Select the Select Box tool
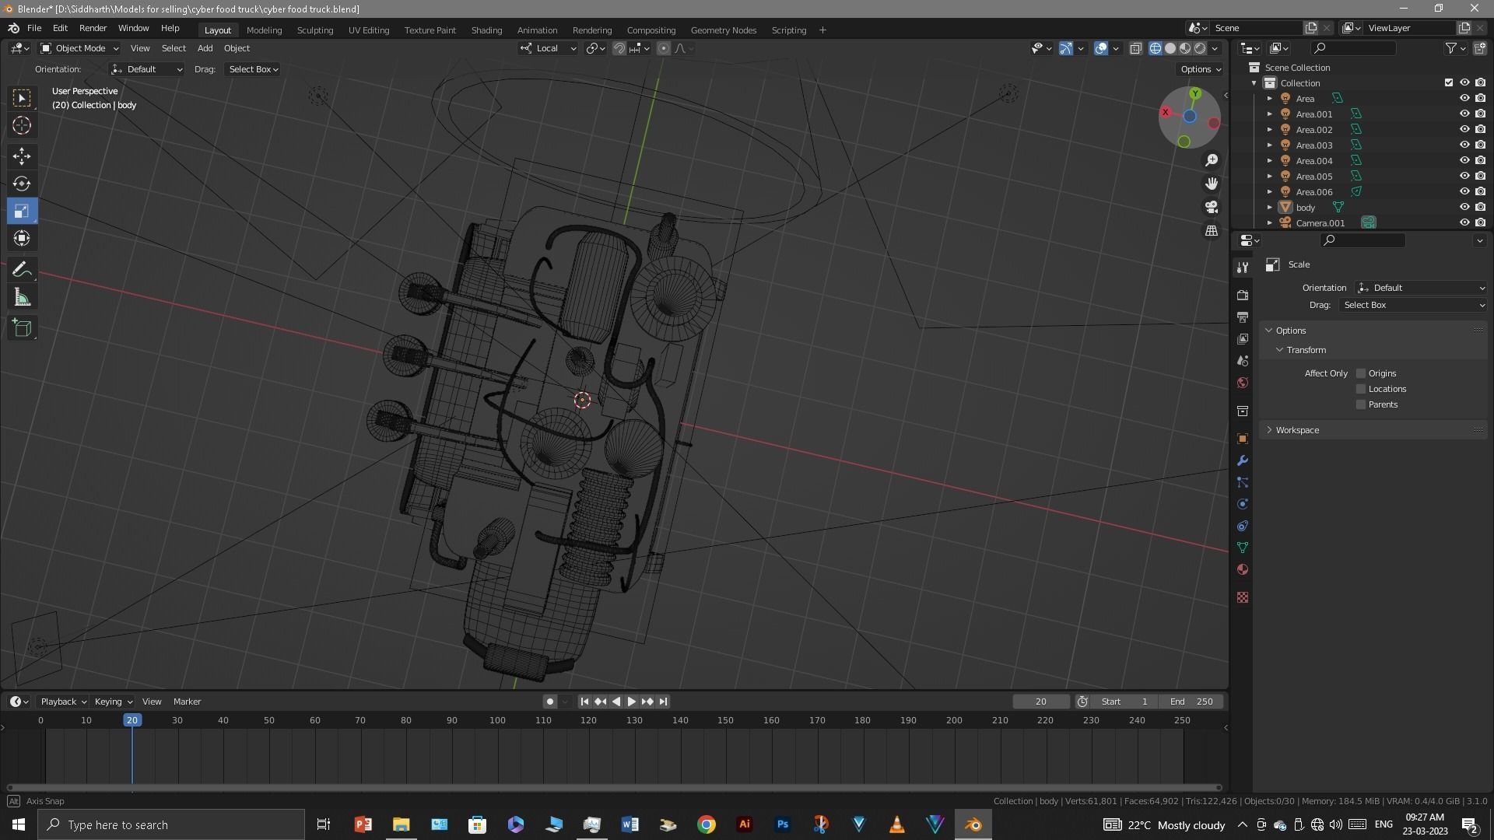The width and height of the screenshot is (1494, 840). pyautogui.click(x=22, y=97)
